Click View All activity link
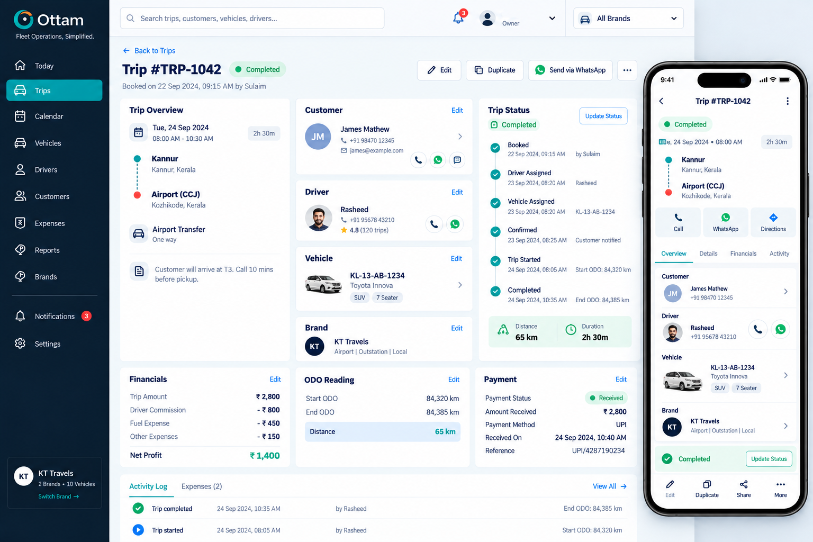Viewport: 813px width, 542px height. [x=610, y=486]
